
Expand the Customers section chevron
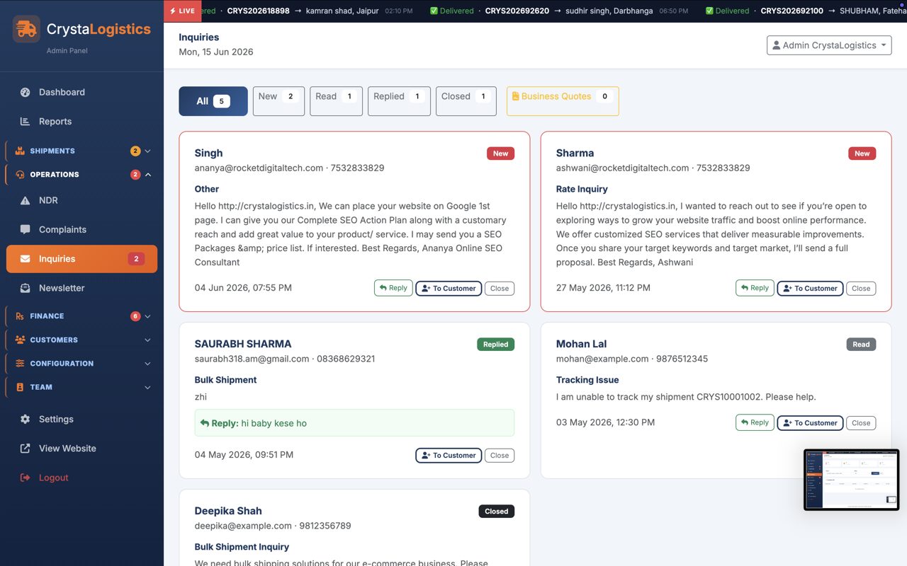[x=148, y=340]
